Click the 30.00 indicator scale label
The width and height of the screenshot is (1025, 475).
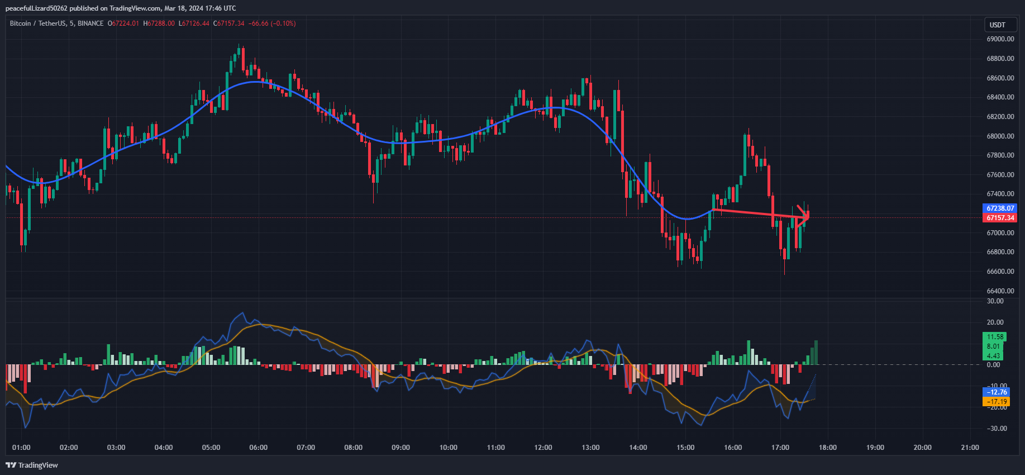995,301
